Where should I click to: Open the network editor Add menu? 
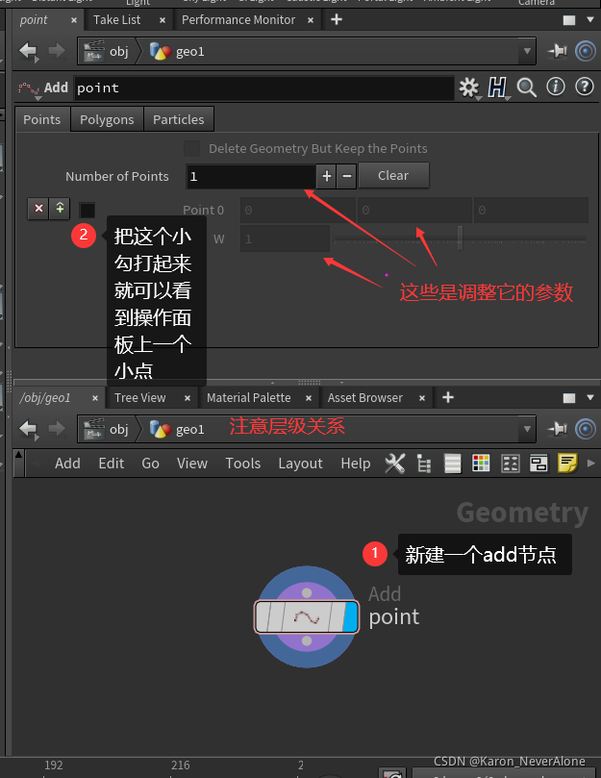click(67, 463)
